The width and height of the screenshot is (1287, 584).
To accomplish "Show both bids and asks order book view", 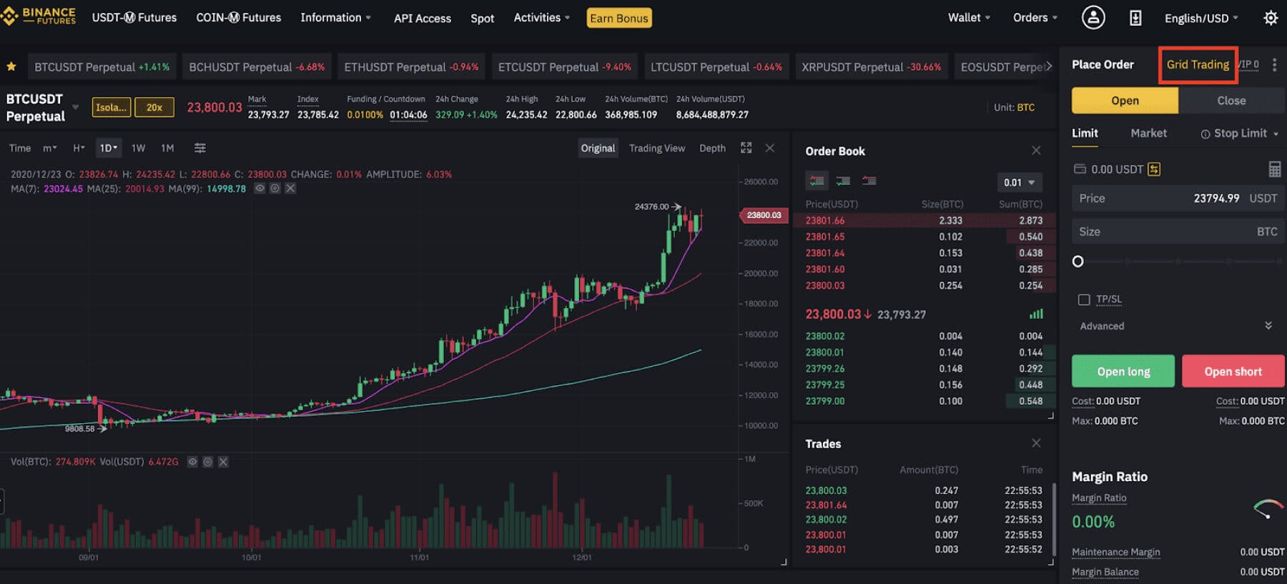I will 817,181.
